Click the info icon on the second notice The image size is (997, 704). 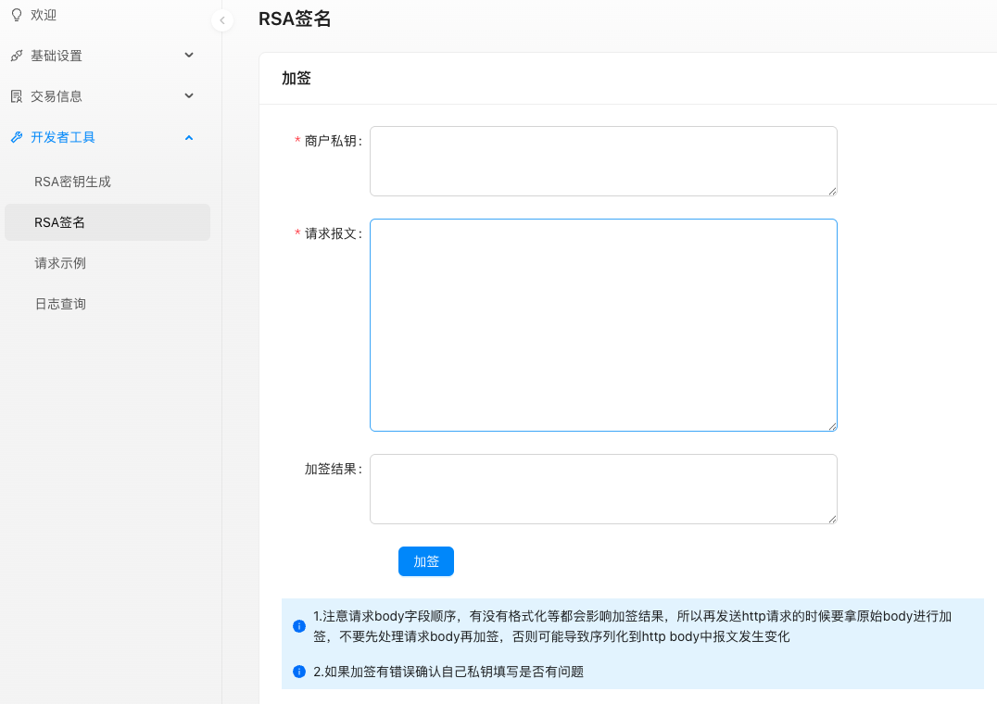[x=299, y=672]
